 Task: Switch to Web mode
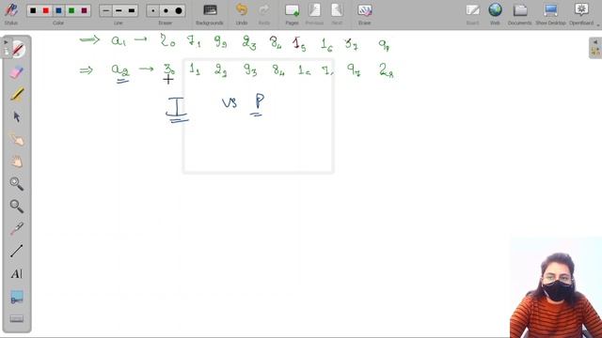coord(495,13)
